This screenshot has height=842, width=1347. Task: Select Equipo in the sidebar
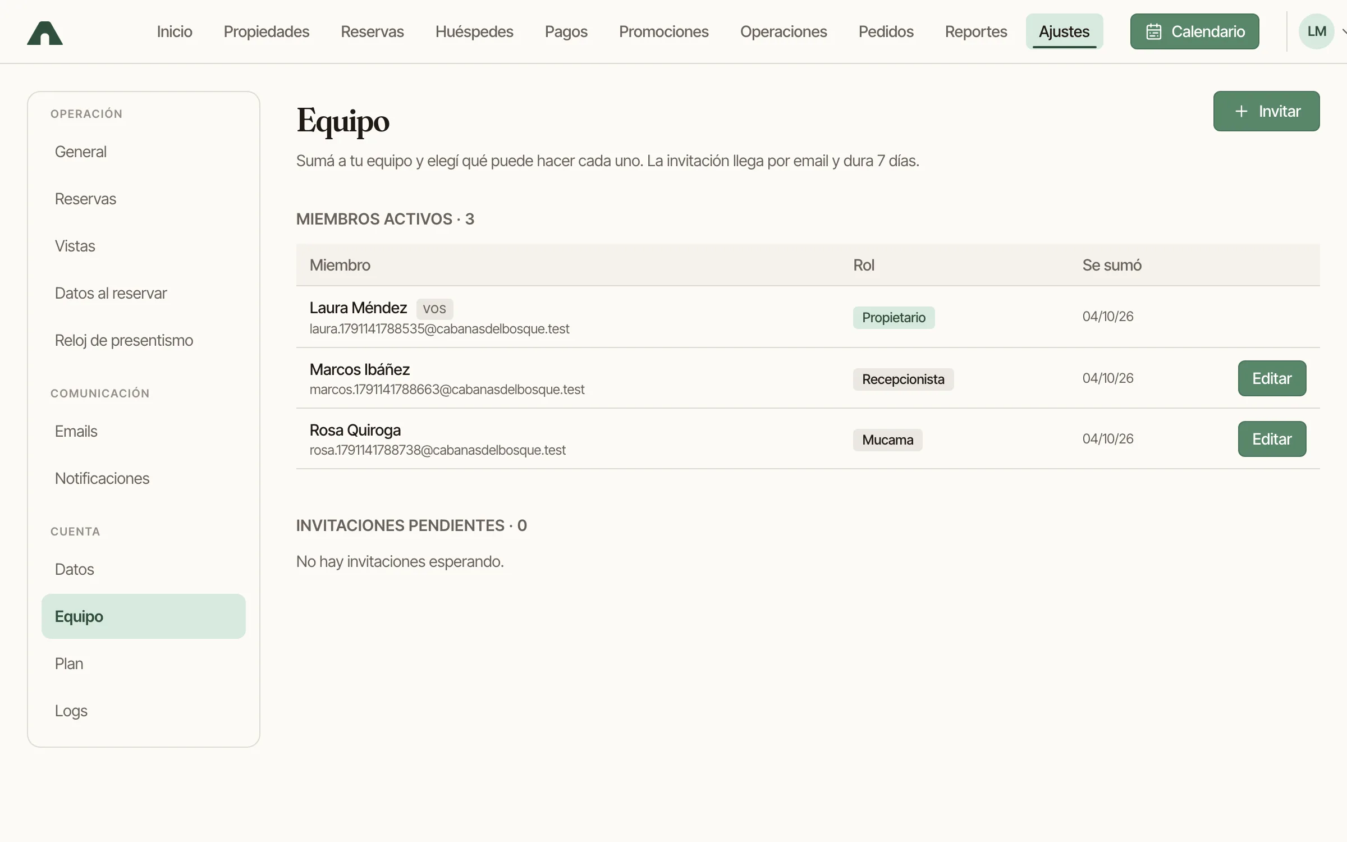pos(144,616)
